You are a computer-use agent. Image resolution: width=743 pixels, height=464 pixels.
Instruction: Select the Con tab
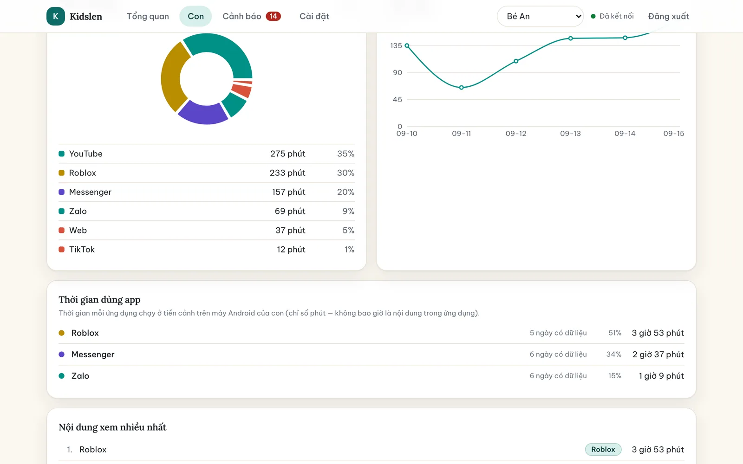(x=196, y=16)
